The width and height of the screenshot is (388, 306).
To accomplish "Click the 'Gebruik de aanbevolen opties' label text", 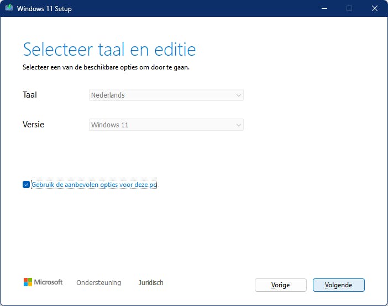I will [x=94, y=185].
